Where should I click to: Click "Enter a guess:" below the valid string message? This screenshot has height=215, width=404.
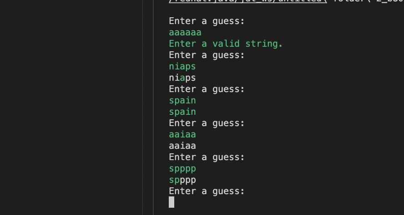(207, 55)
